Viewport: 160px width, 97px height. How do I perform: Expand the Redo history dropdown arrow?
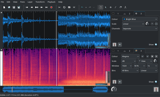coord(94,7)
